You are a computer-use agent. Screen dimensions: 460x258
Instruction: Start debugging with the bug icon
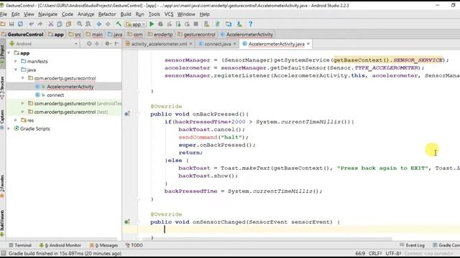click(x=160, y=24)
